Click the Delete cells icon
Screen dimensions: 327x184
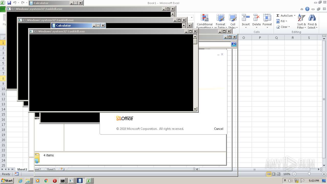pyautogui.click(x=256, y=18)
